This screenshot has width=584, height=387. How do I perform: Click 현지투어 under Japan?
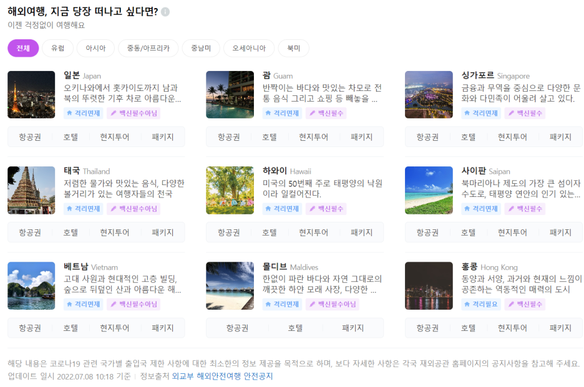tap(115, 137)
